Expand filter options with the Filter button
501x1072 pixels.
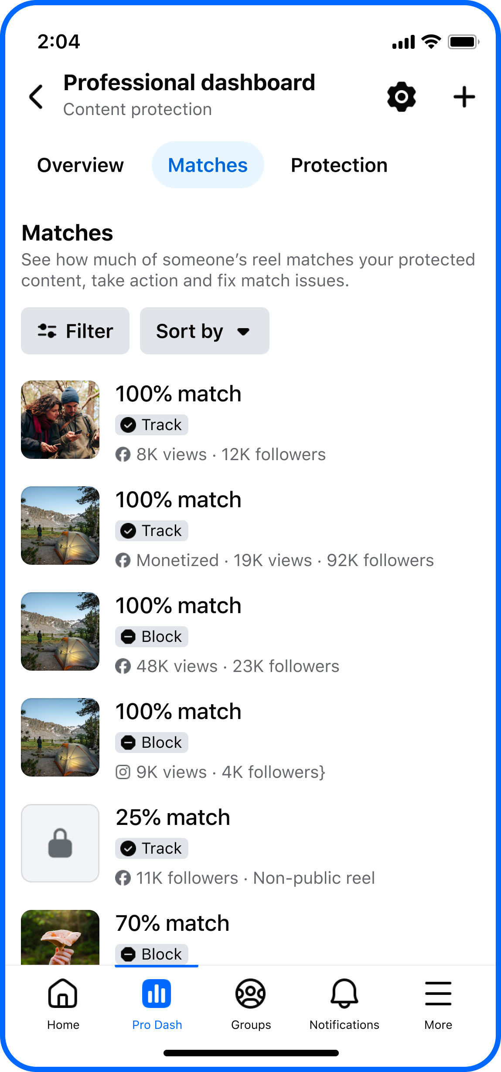tap(75, 330)
